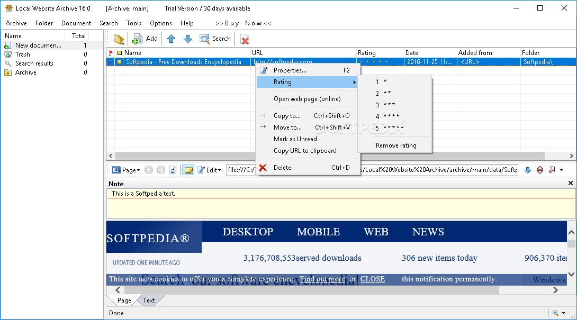
Task: Click the folder icon in the toolbar
Action: coord(119,39)
